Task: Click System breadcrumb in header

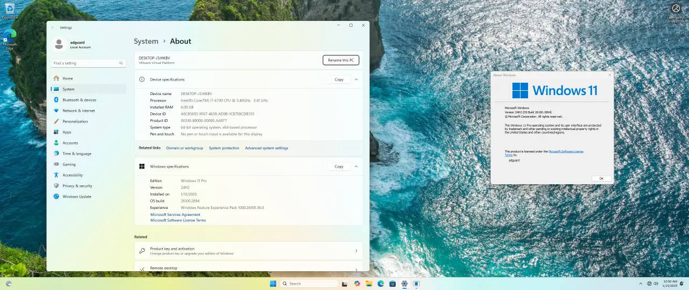Action: coord(146,41)
